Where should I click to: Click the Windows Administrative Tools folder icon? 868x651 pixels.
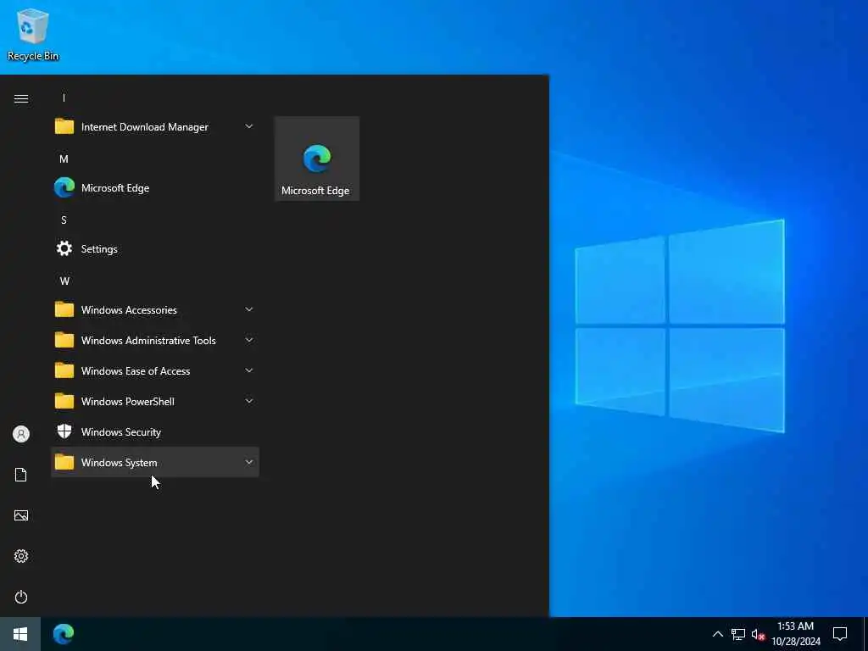click(64, 339)
